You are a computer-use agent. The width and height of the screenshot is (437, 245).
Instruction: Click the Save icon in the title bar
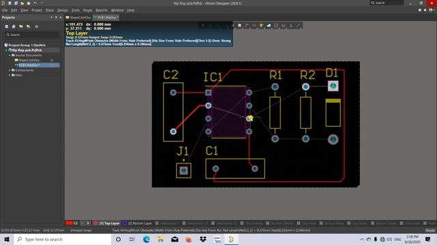[x=10, y=3]
